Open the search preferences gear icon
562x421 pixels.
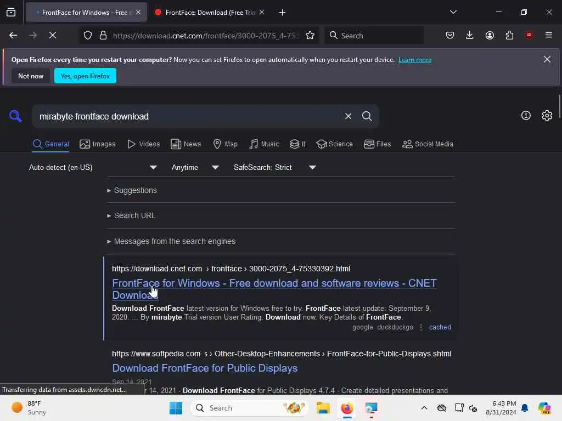(x=547, y=115)
